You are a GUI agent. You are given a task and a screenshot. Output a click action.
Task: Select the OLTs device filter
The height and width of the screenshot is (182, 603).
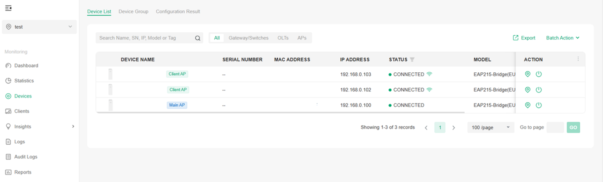[283, 38]
